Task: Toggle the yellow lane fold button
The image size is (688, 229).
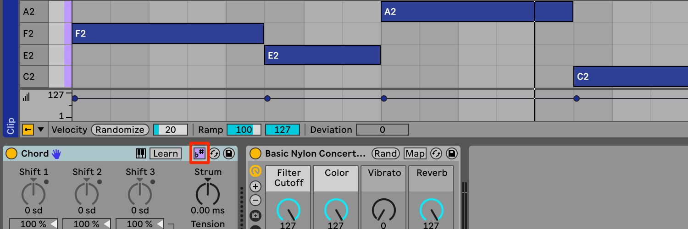Action: pyautogui.click(x=28, y=130)
